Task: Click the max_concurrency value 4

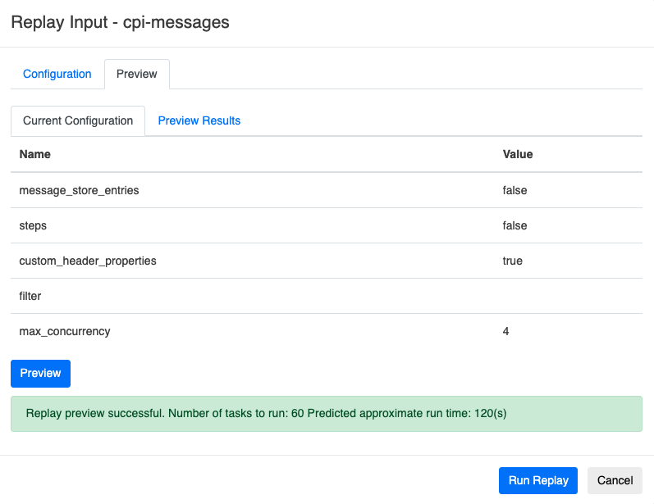Action: pos(506,331)
